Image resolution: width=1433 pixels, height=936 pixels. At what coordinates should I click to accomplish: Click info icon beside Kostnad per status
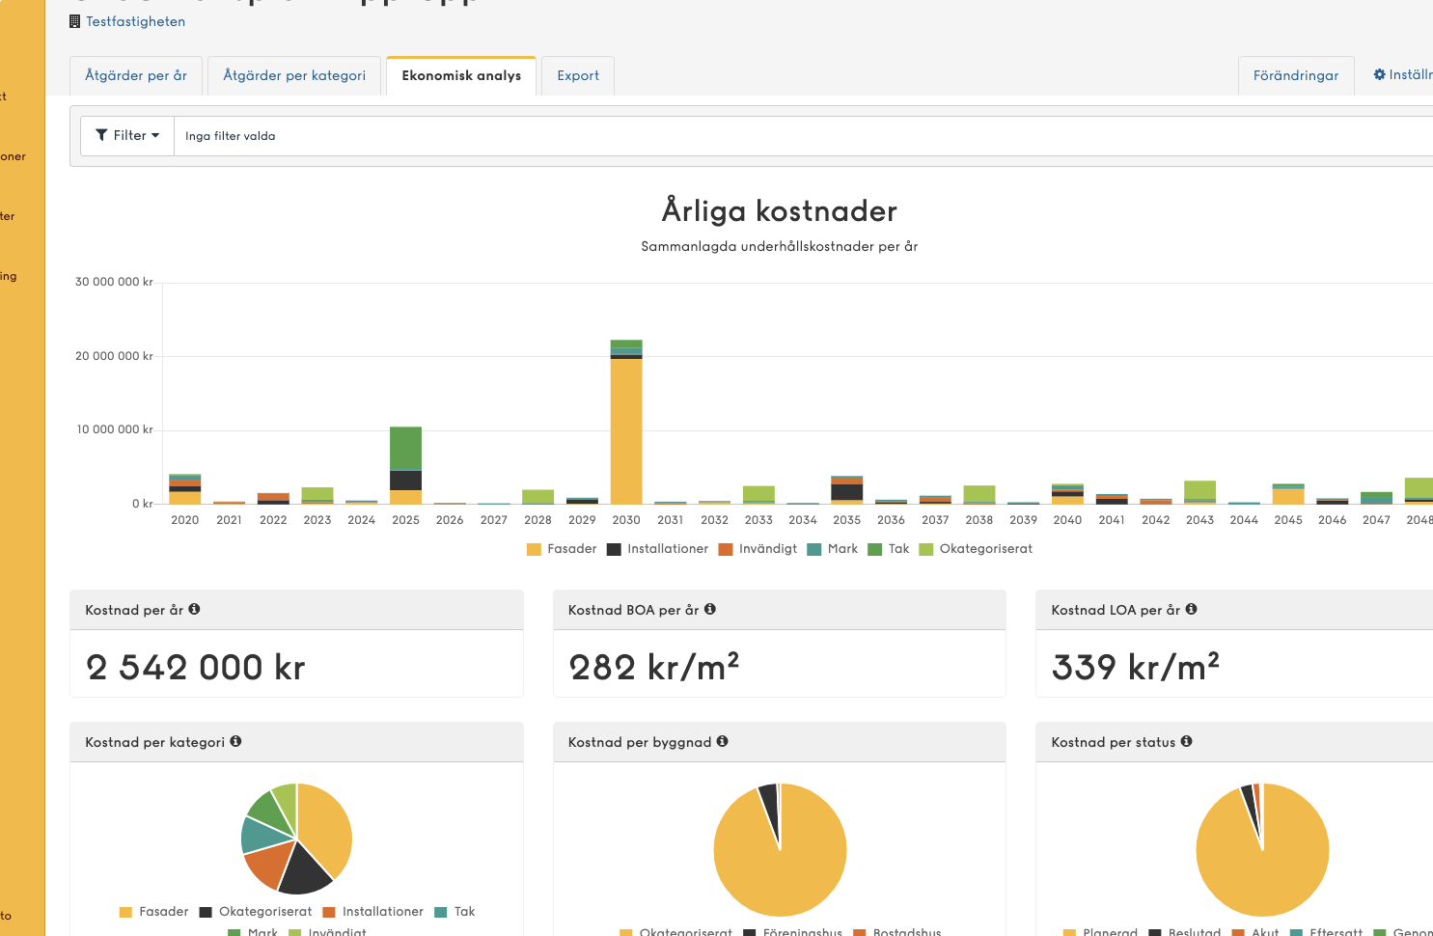click(1186, 741)
